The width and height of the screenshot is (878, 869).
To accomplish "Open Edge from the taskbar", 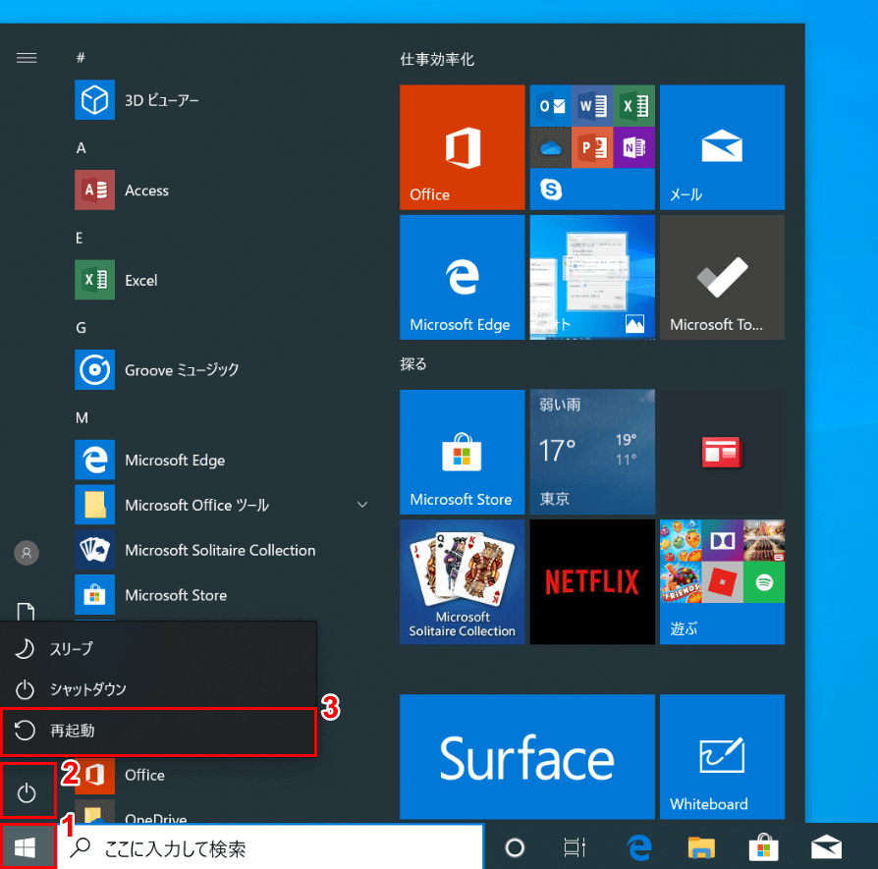I will point(639,847).
